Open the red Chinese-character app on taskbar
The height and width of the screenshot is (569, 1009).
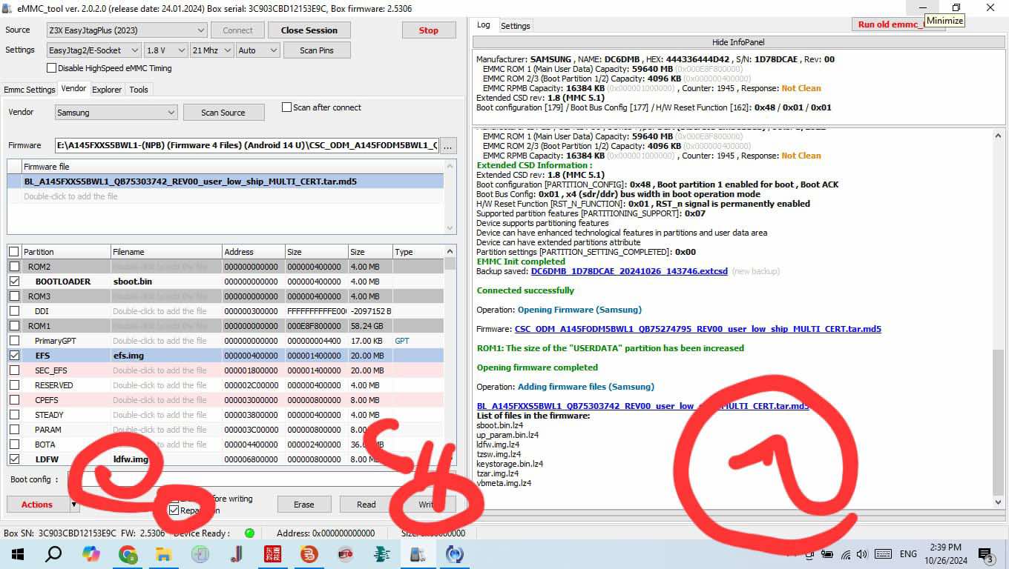point(272,554)
